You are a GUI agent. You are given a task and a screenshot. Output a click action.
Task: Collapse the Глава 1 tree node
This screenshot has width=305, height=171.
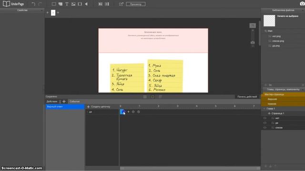264,109
